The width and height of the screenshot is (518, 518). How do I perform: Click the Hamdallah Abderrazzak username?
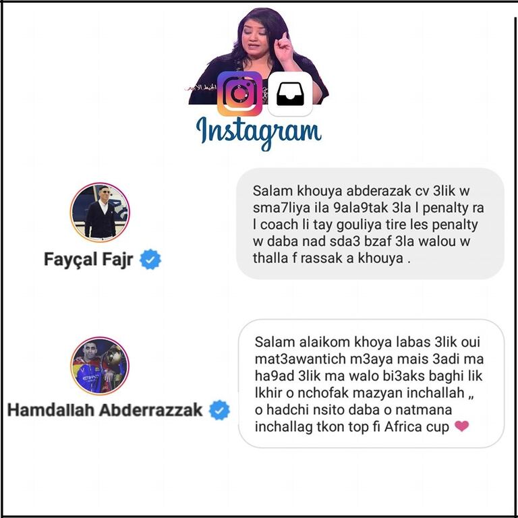tap(105, 410)
